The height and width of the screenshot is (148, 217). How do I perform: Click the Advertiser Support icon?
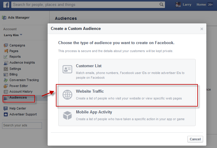(6, 115)
